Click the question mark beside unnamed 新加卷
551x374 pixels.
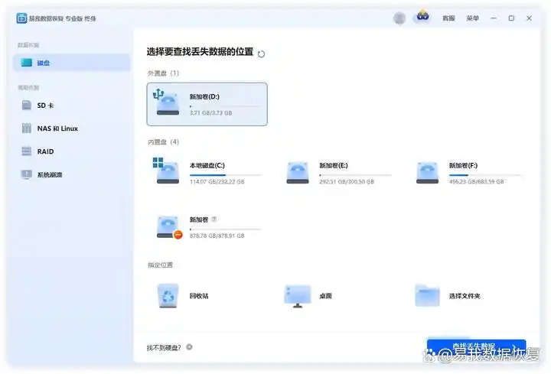point(214,220)
